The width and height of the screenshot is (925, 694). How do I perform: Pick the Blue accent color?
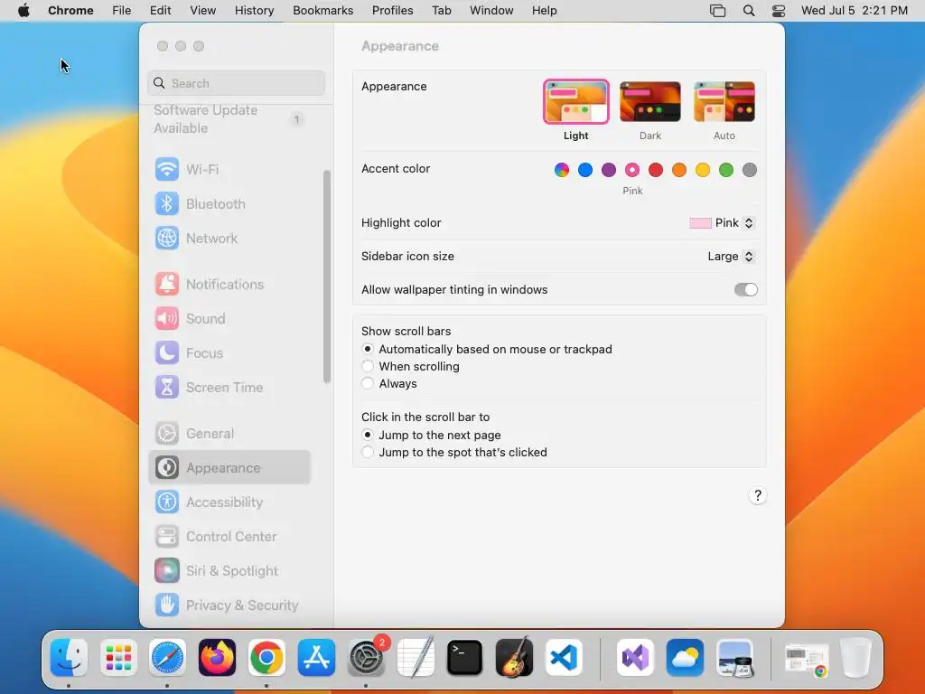[585, 170]
